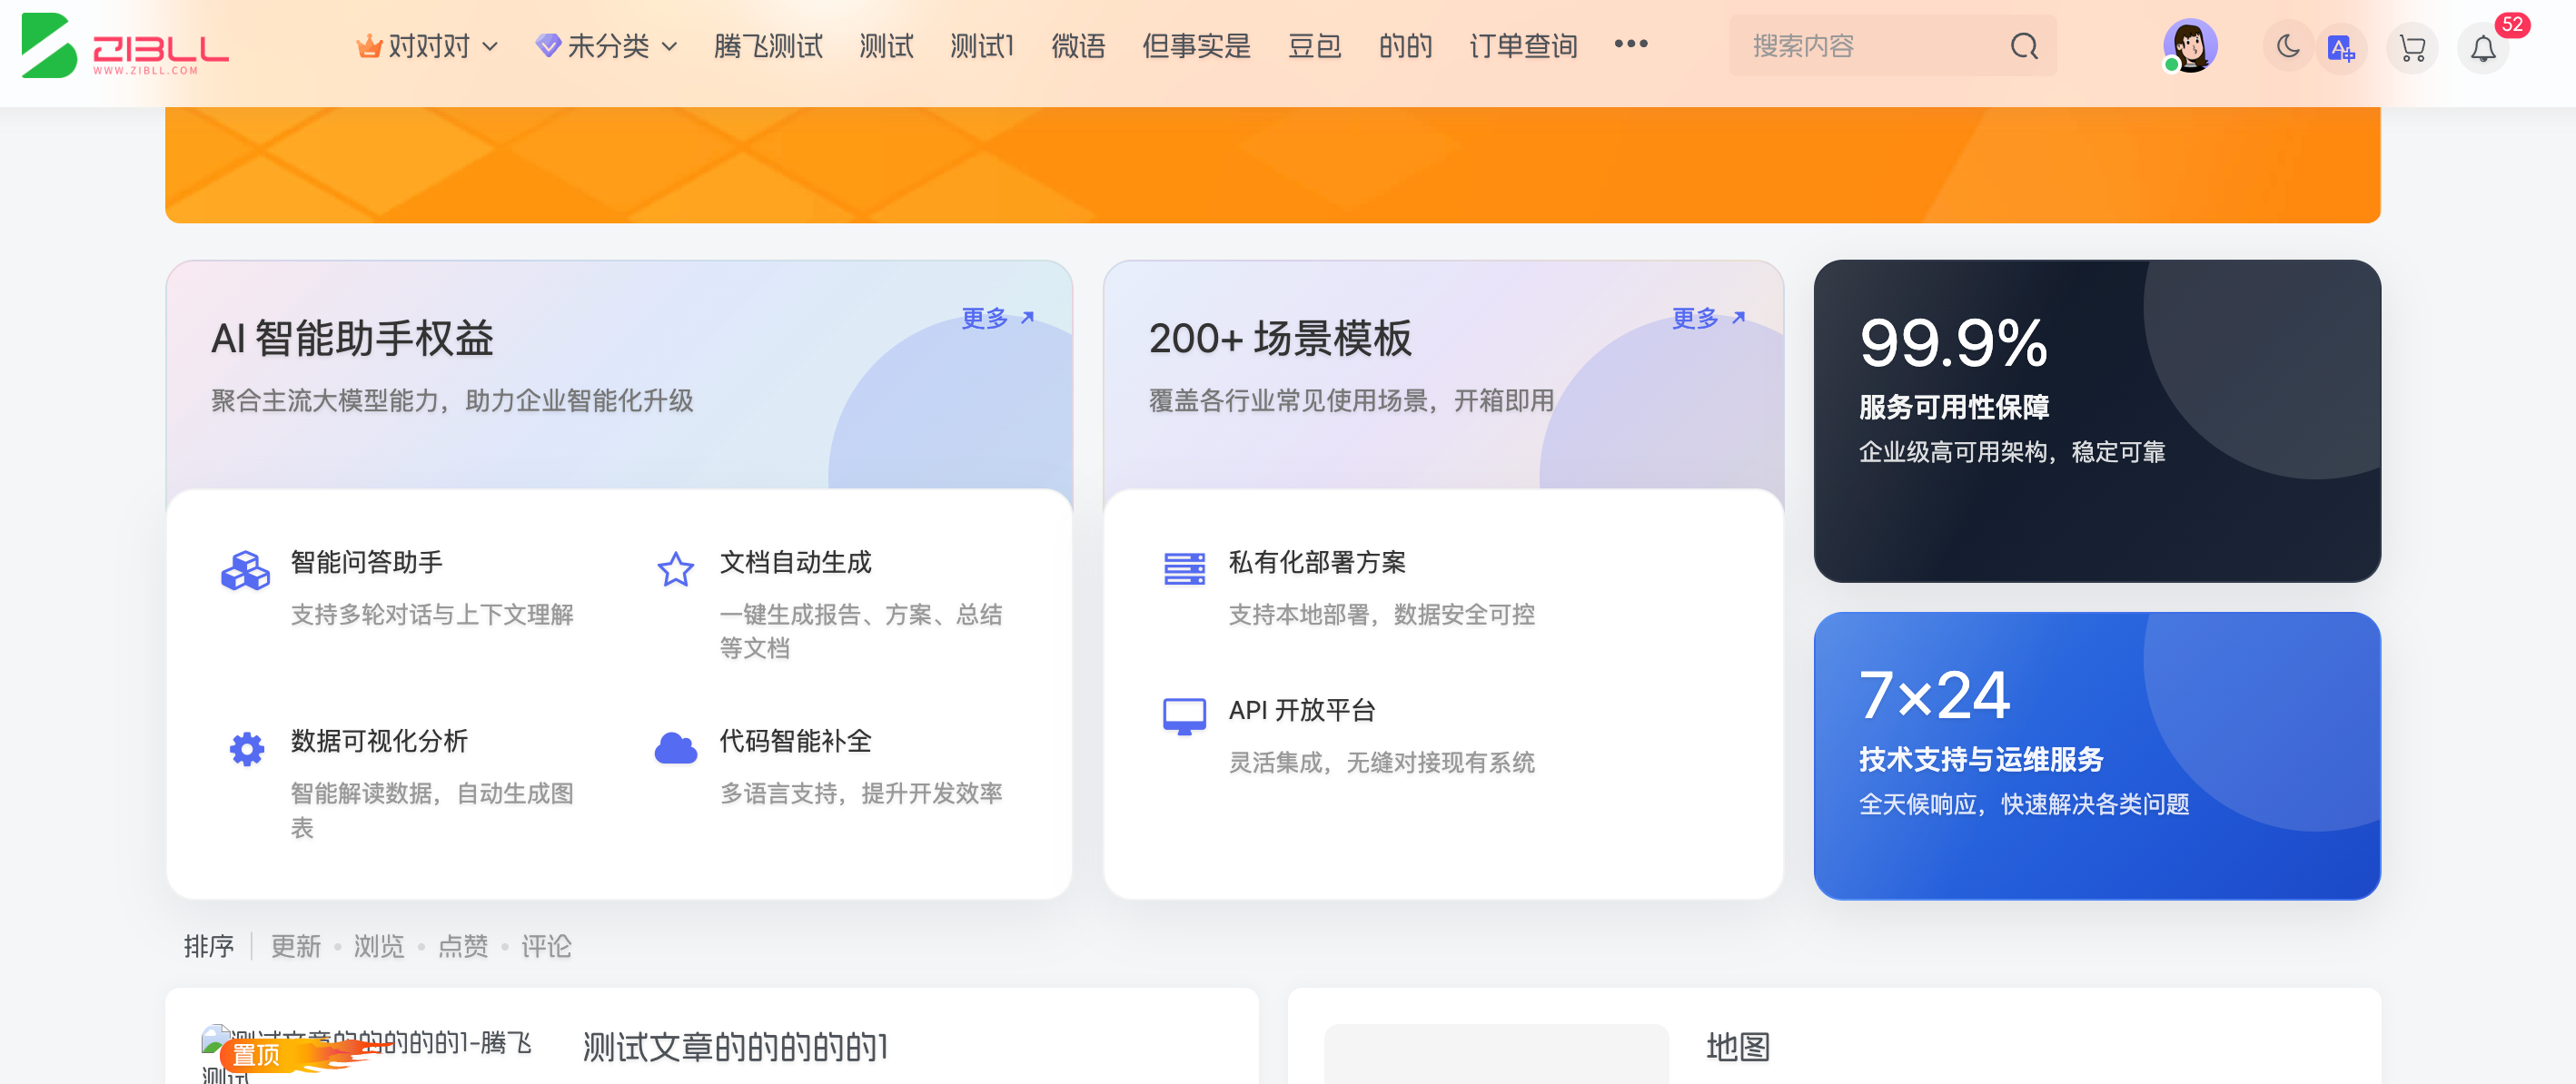2576x1084 pixels.
Task: Click 更多 in 200+ 场景模板 card
Action: tap(1708, 318)
